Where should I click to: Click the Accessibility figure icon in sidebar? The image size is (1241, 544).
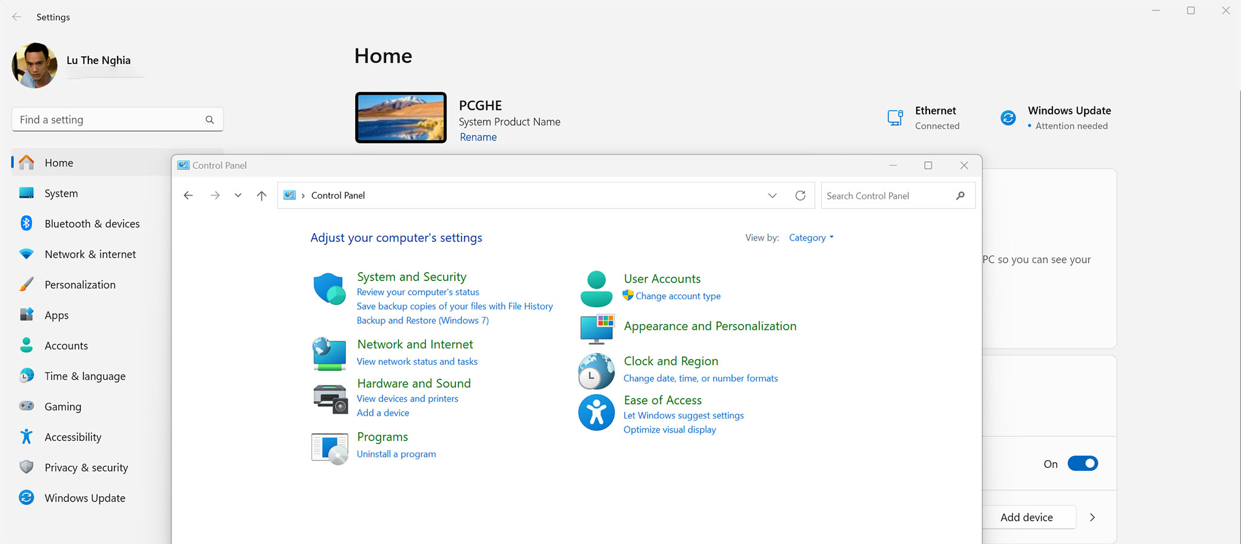[26, 437]
